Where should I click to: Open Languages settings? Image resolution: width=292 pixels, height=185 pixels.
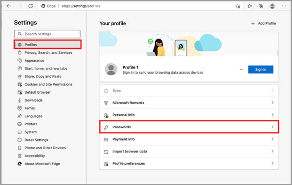33,116
